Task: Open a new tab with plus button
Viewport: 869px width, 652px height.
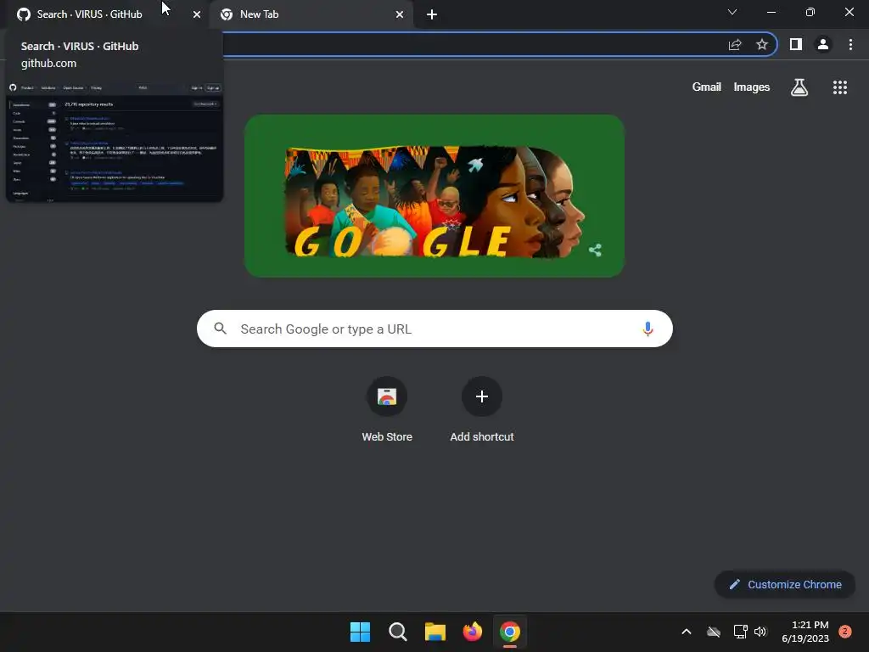Action: tap(432, 15)
